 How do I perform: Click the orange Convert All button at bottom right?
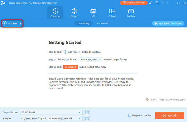tap(170, 115)
